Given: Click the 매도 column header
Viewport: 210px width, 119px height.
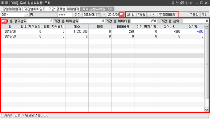Looking at the screenshot, I should (x=100, y=27).
